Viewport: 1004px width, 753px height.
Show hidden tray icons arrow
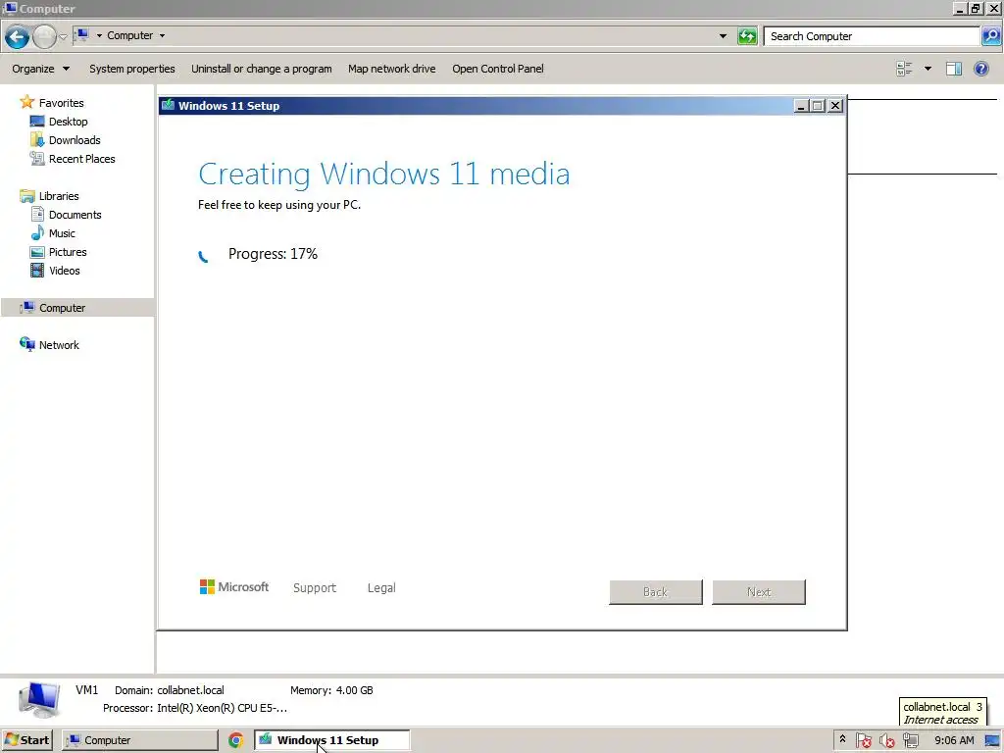pos(842,739)
